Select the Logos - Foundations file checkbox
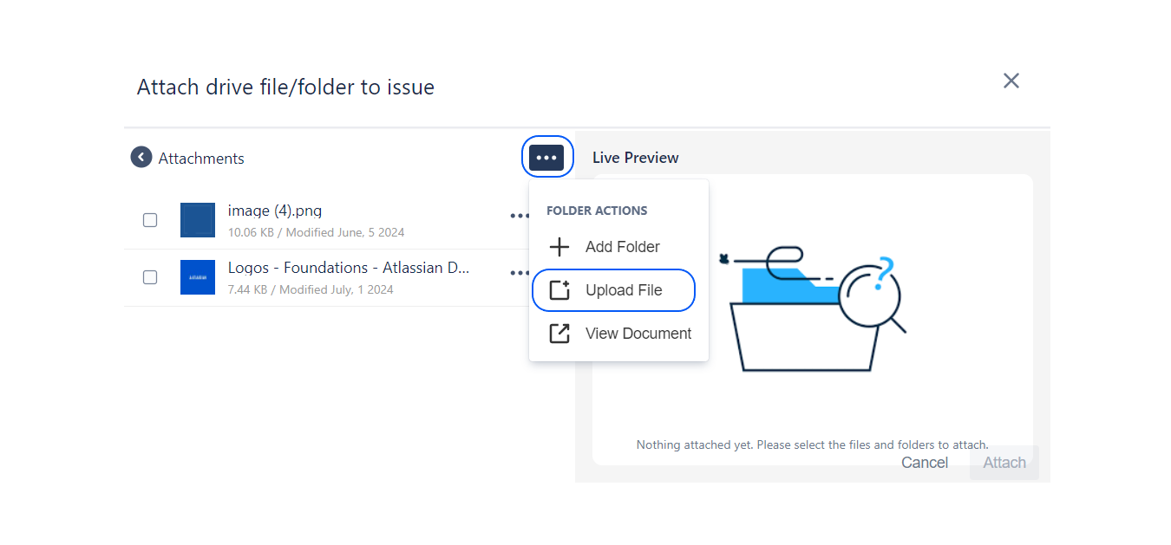Image resolution: width=1171 pixels, height=545 pixels. tap(150, 277)
